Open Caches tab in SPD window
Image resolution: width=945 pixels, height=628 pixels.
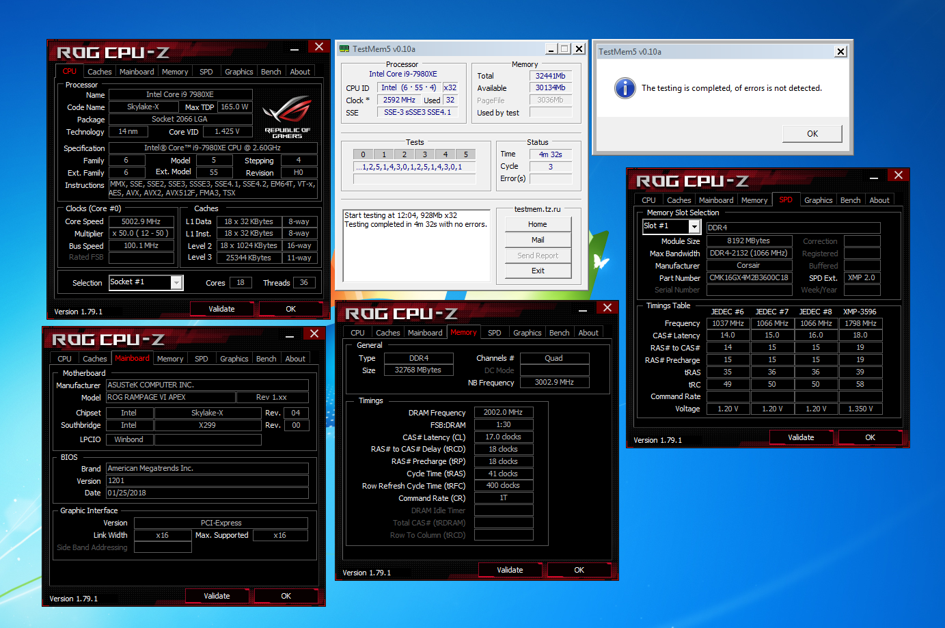pos(679,200)
